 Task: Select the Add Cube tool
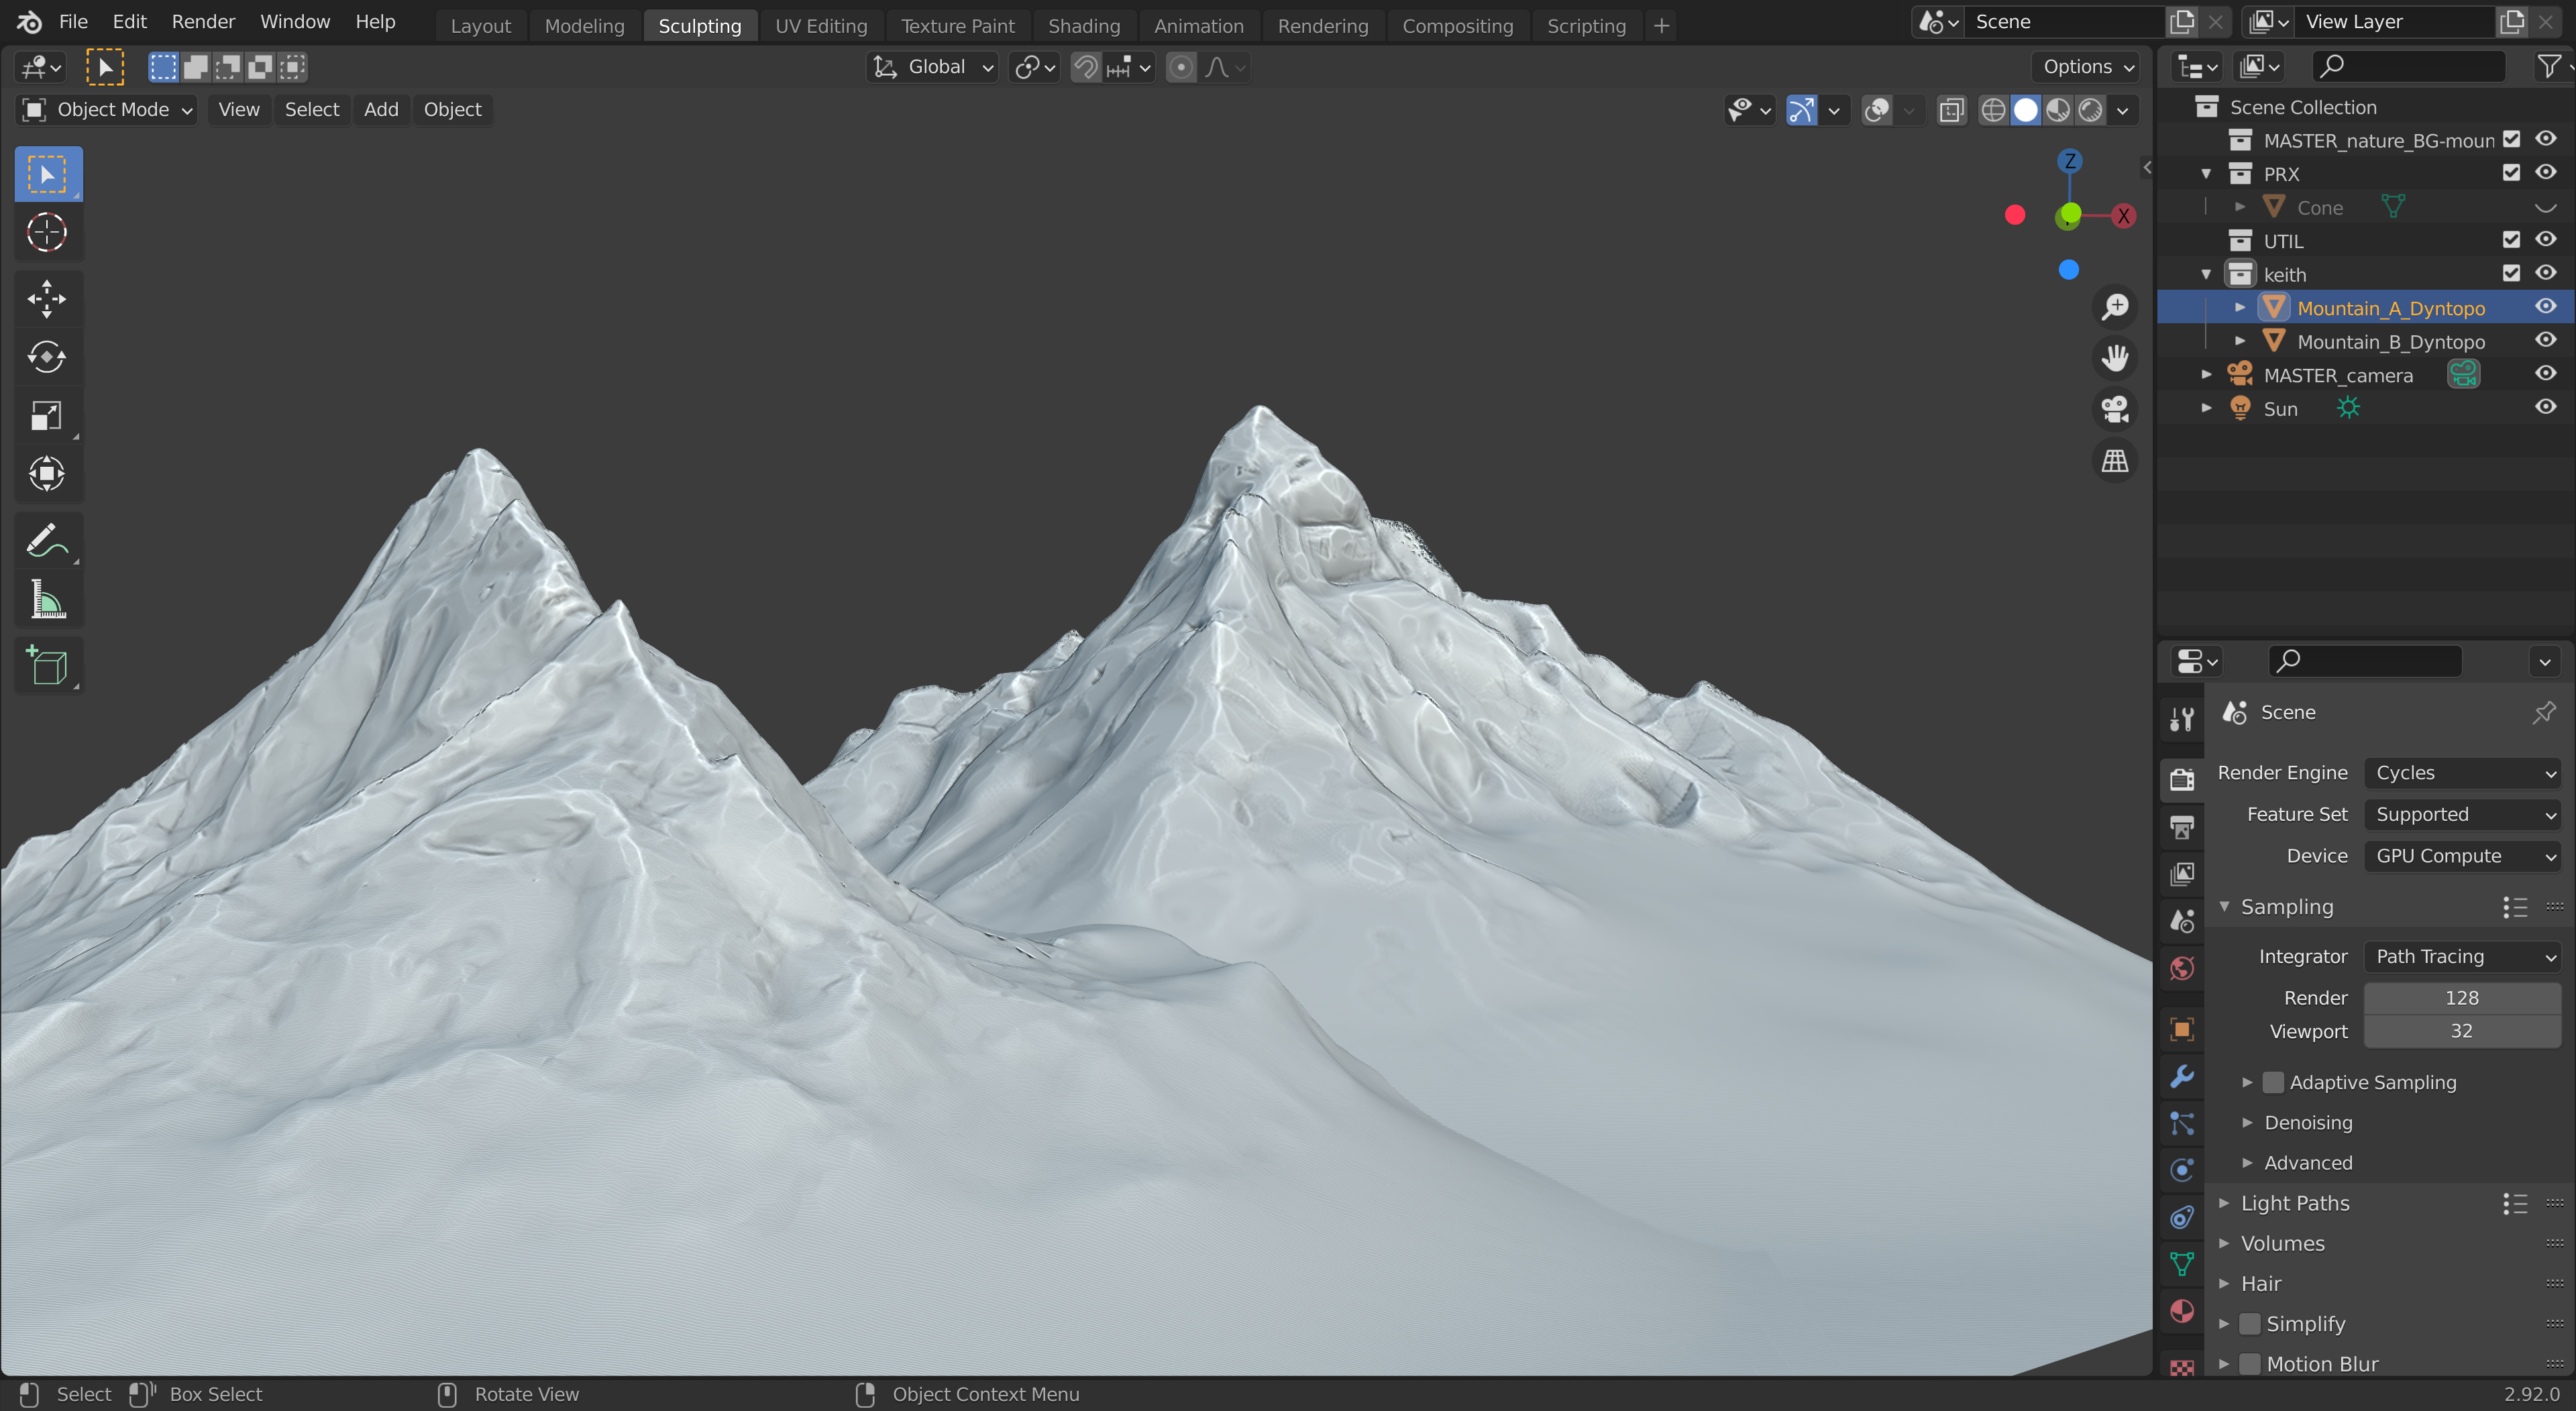(47, 666)
